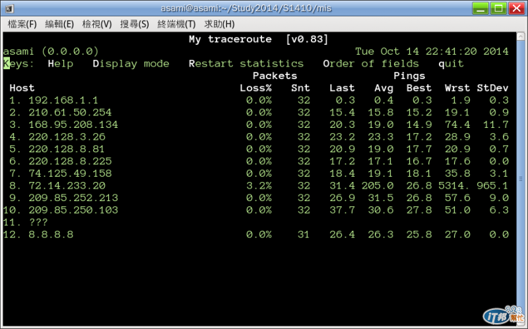Select hop 12 host 8.8.8.8
528x329 pixels.
(x=51, y=235)
